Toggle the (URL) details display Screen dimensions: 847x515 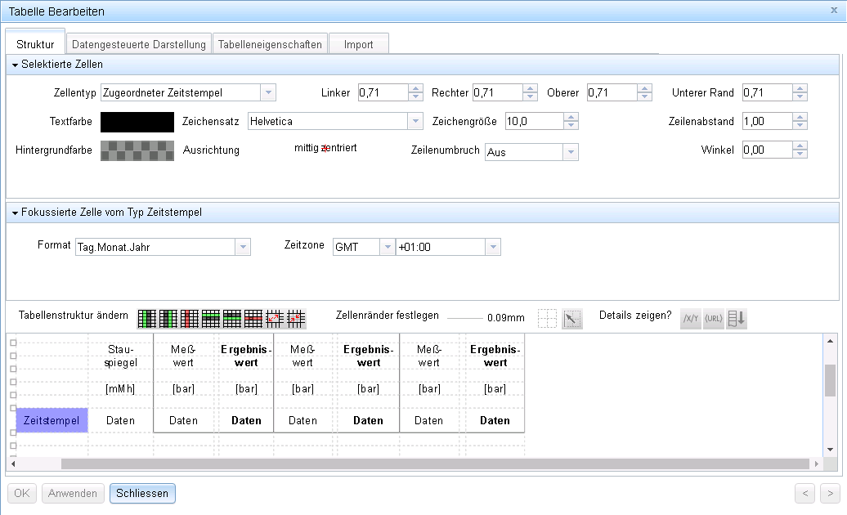coord(713,319)
